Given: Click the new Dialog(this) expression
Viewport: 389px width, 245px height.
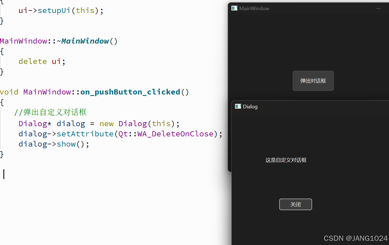Looking at the screenshot, I should click(x=137, y=124).
